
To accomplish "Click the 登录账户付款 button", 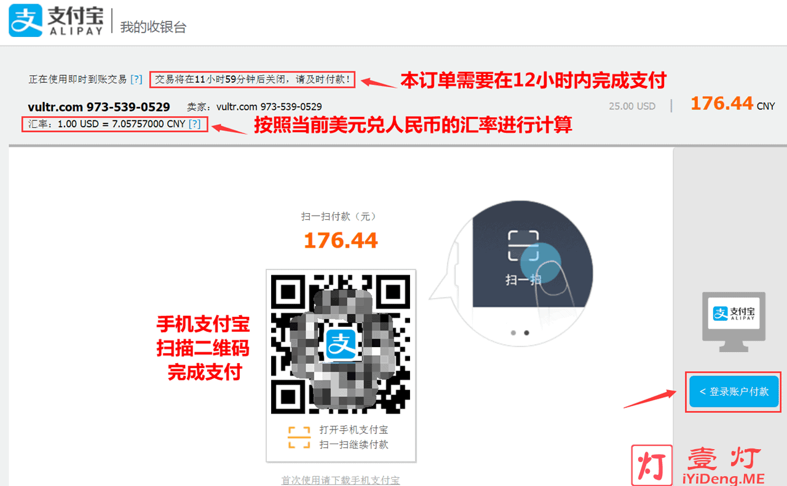I will (734, 391).
